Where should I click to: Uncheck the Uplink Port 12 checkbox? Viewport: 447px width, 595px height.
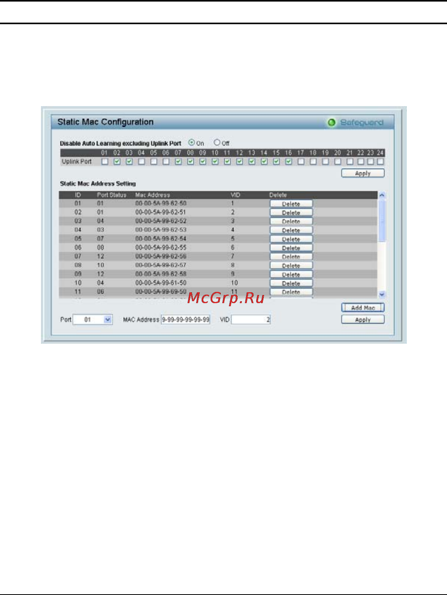pyautogui.click(x=239, y=162)
